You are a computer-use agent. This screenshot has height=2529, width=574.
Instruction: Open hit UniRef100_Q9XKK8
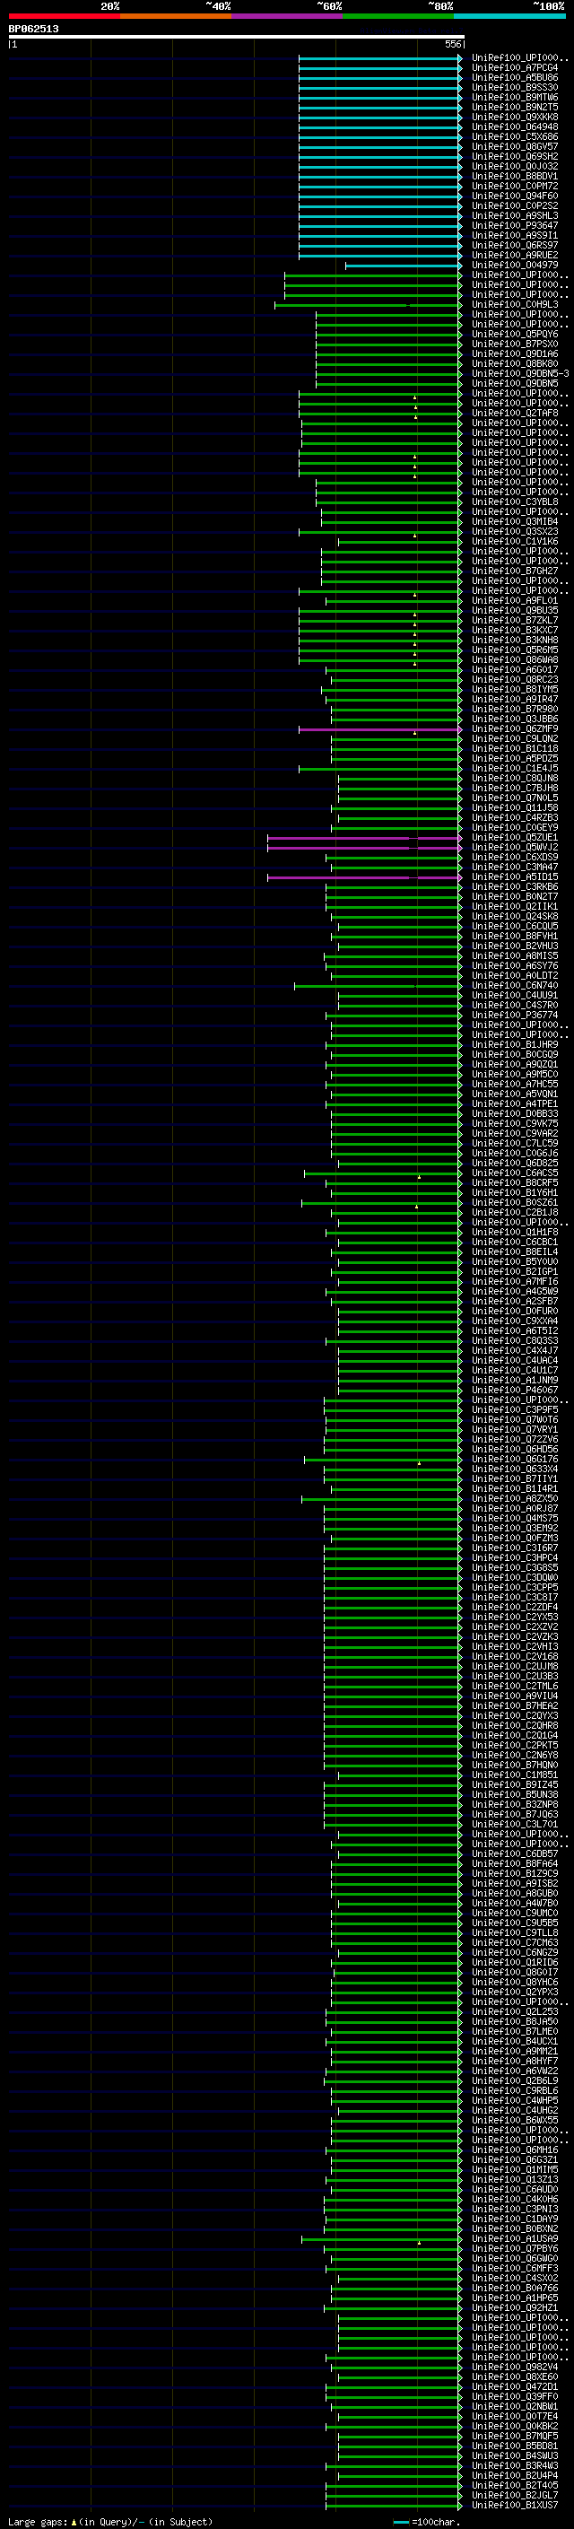[514, 117]
